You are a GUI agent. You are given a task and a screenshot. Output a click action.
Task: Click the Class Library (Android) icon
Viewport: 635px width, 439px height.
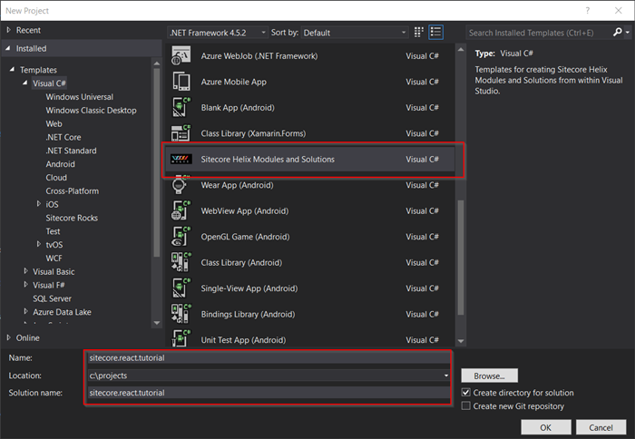[181, 262]
